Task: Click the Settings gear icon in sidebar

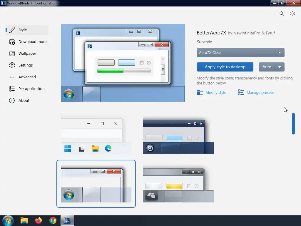Action: point(12,65)
